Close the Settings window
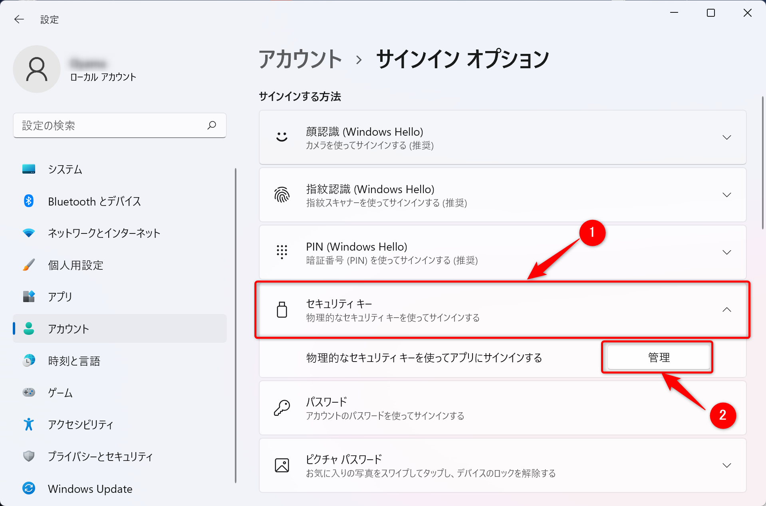766x506 pixels. (x=748, y=13)
